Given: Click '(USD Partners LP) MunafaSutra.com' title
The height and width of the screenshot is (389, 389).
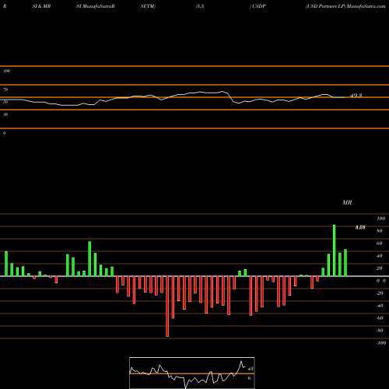Looking at the screenshot, I should [345, 6].
